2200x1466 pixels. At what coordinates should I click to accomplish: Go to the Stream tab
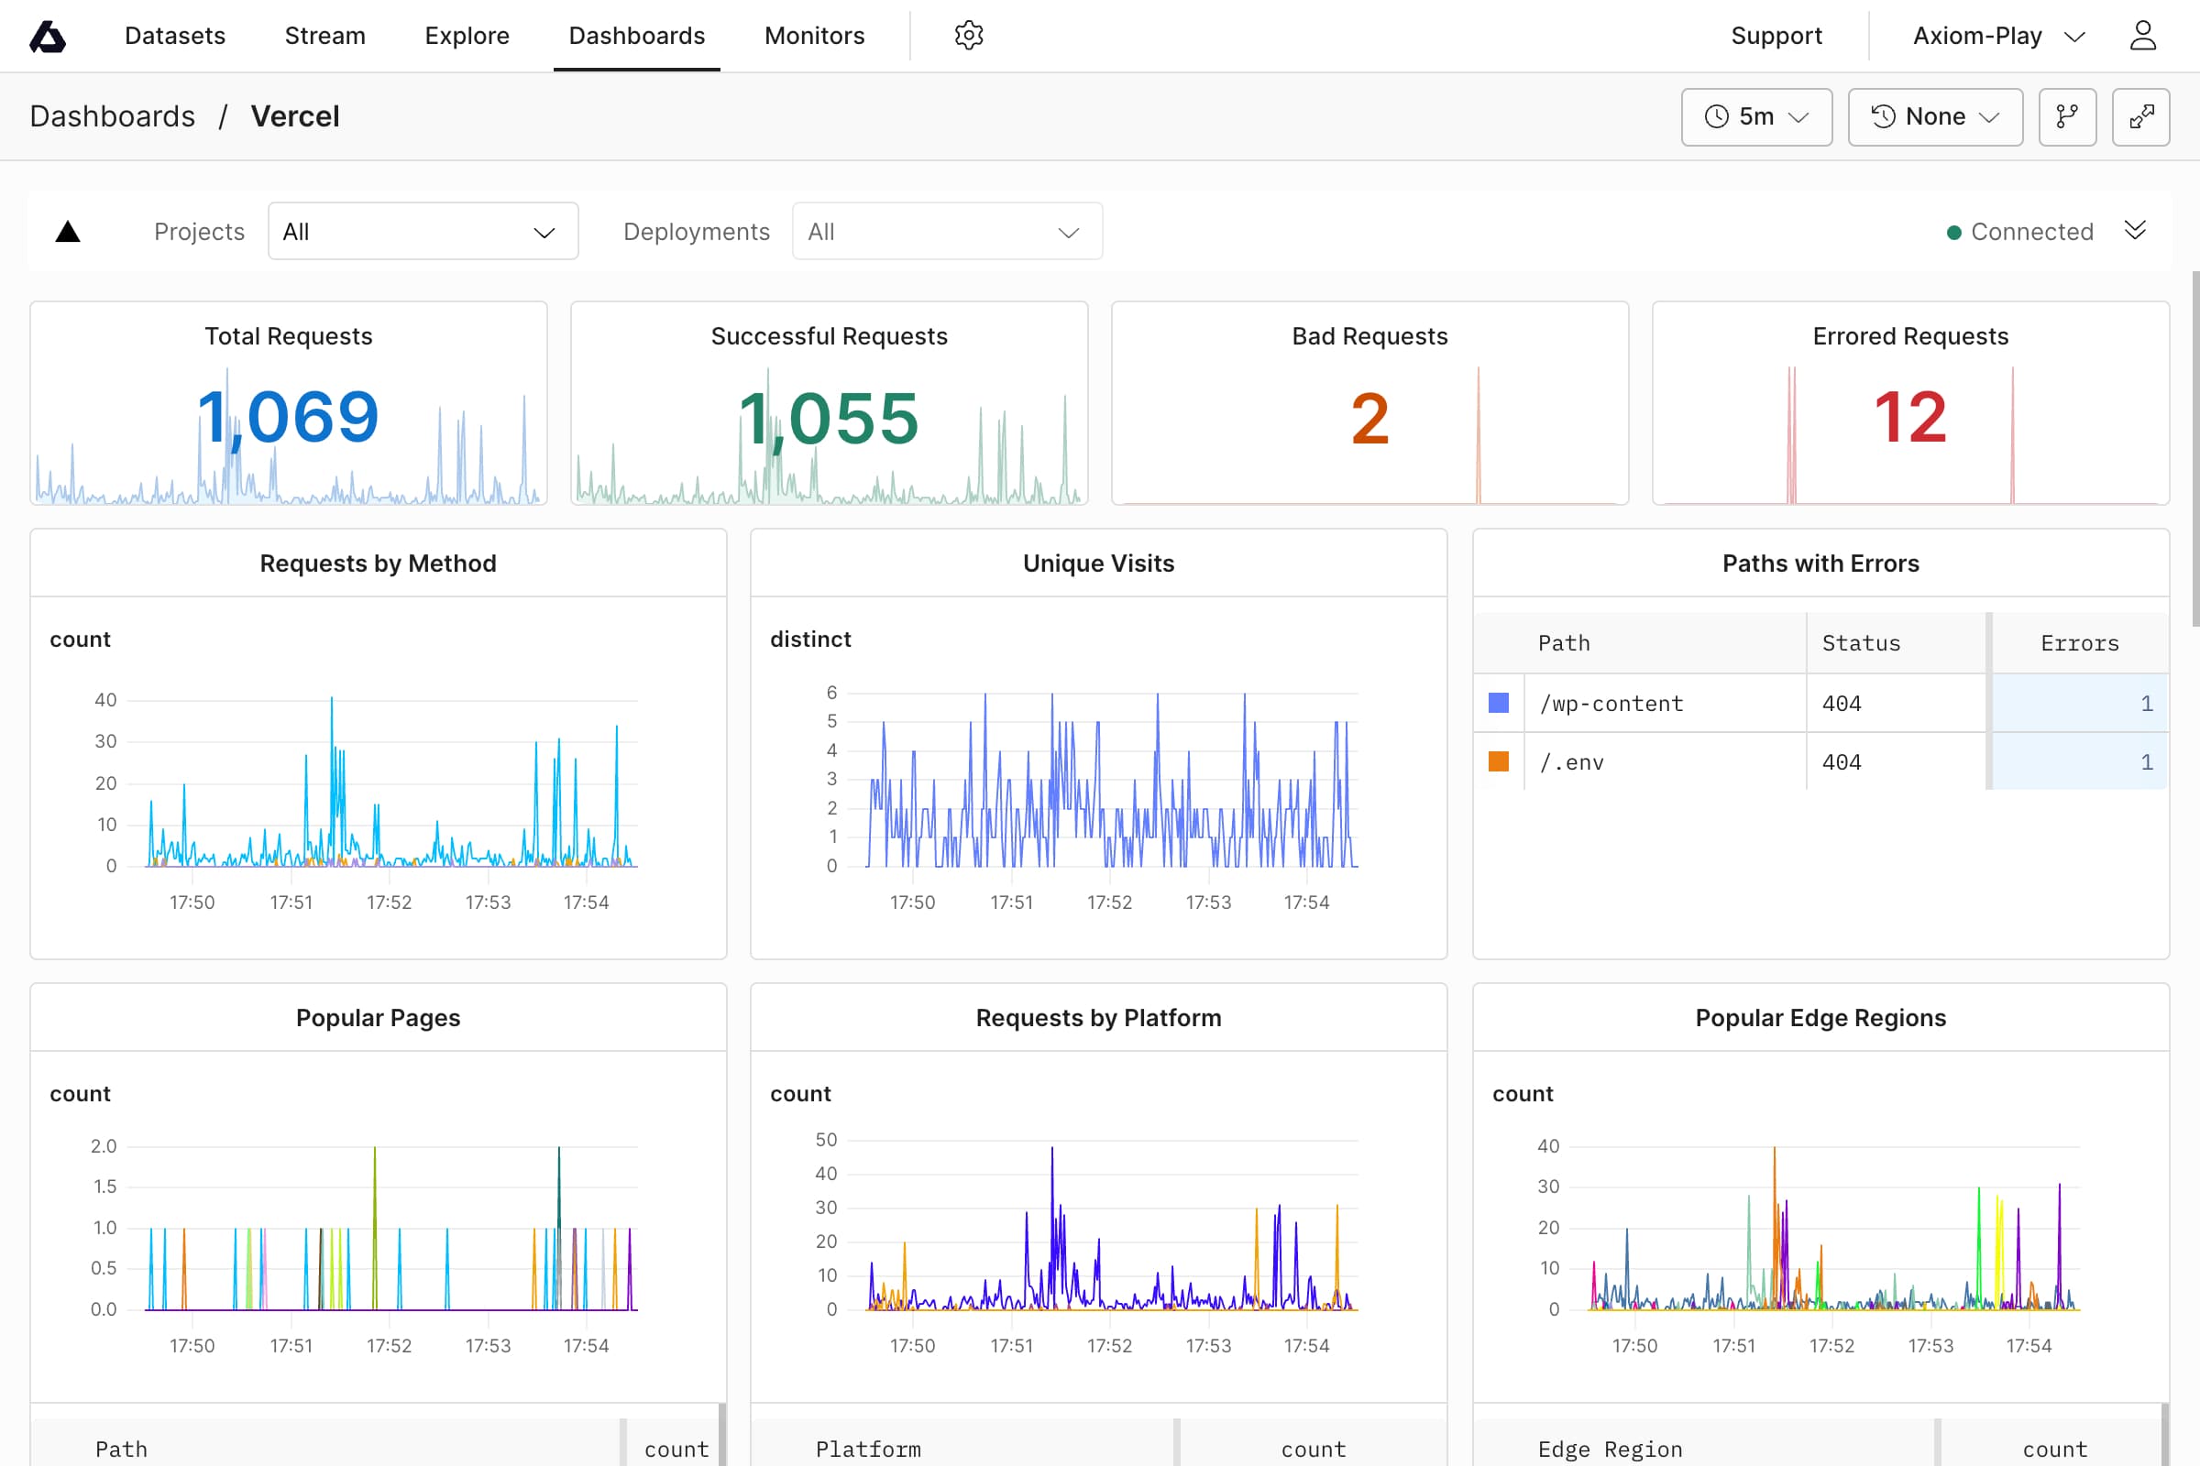(324, 36)
